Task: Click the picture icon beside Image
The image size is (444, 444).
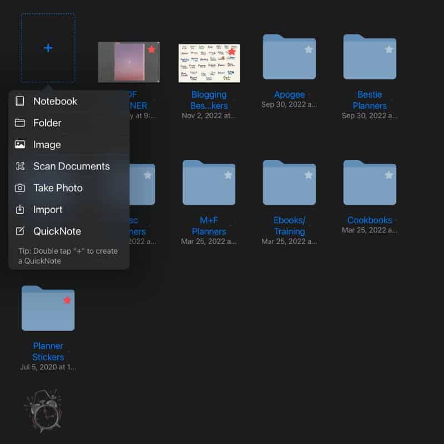Action: [x=20, y=144]
